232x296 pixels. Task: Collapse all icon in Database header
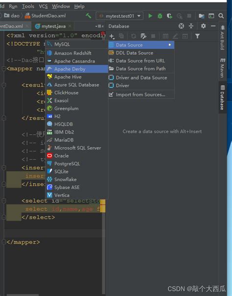pyautogui.click(x=191, y=26)
